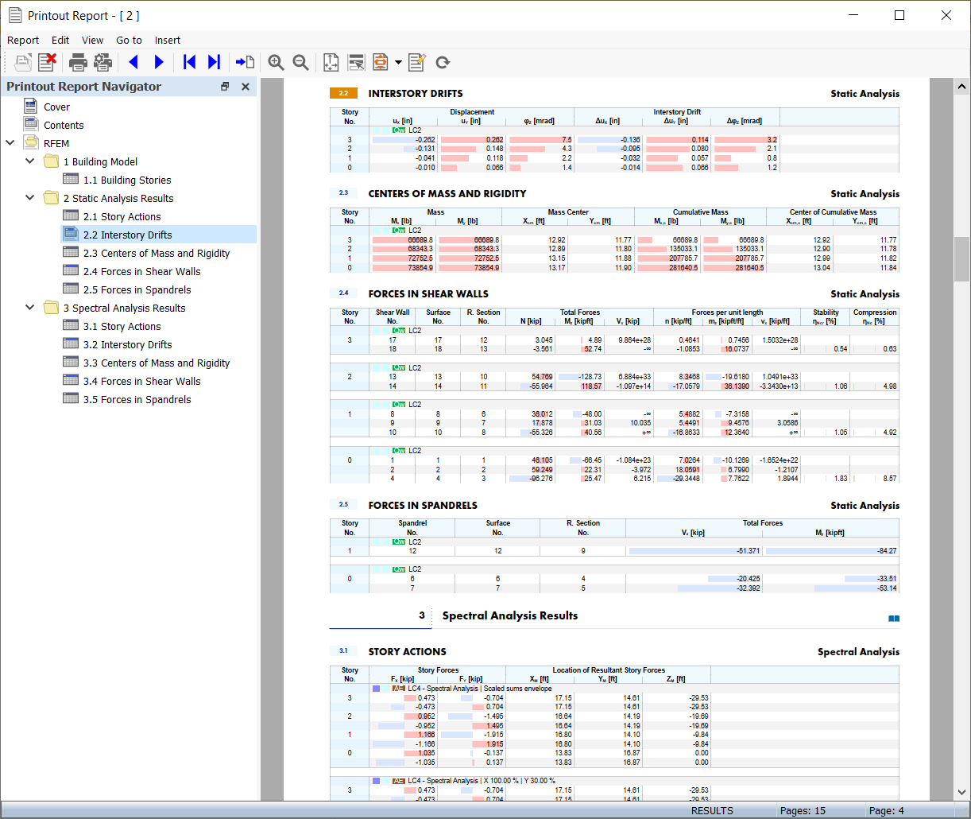Open the Report menu
The image size is (971, 819).
pyautogui.click(x=23, y=40)
